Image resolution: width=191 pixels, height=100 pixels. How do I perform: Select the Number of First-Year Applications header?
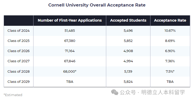pyautogui.click(x=70, y=21)
